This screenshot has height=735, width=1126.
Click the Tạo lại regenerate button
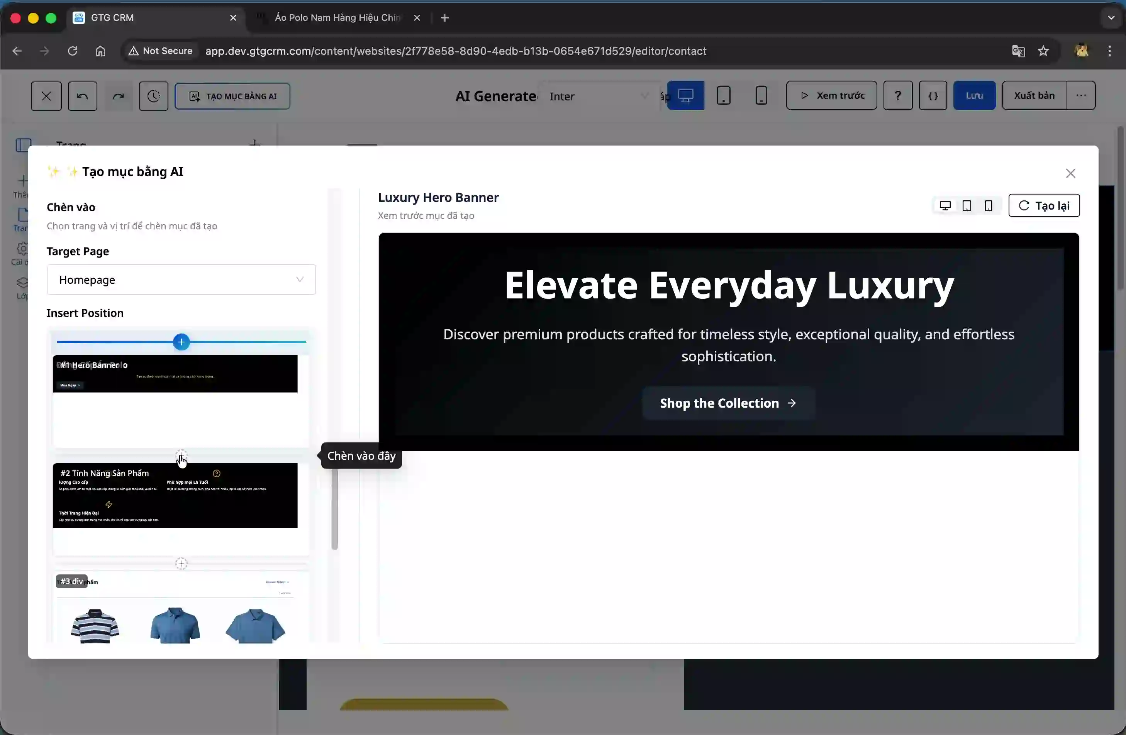1044,205
